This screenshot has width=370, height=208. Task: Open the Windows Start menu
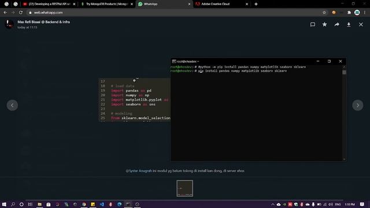point(4,204)
